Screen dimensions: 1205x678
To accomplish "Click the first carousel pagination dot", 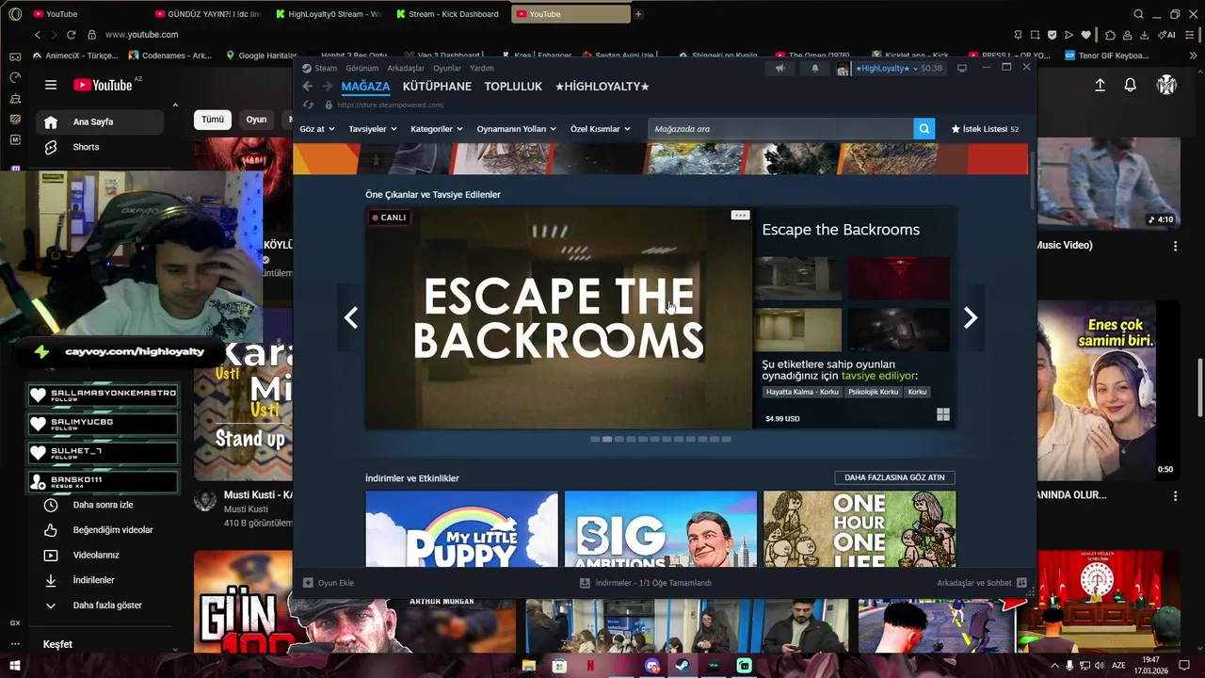I will point(595,439).
